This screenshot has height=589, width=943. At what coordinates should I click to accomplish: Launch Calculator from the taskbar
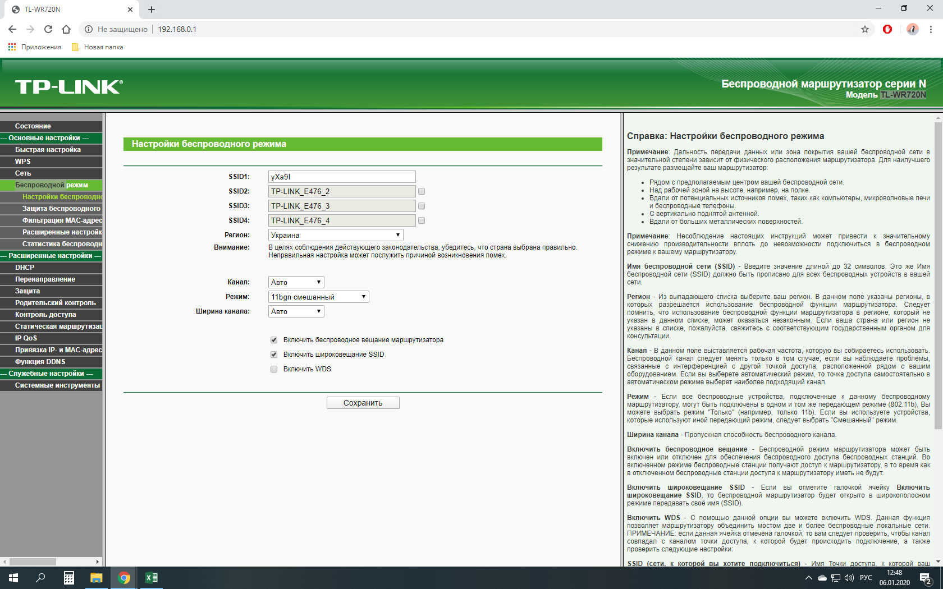[x=68, y=578]
